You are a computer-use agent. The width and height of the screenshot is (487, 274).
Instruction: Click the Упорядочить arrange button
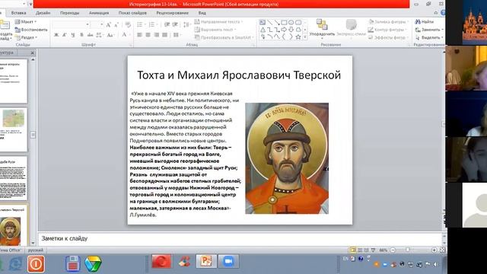pyautogui.click(x=322, y=28)
